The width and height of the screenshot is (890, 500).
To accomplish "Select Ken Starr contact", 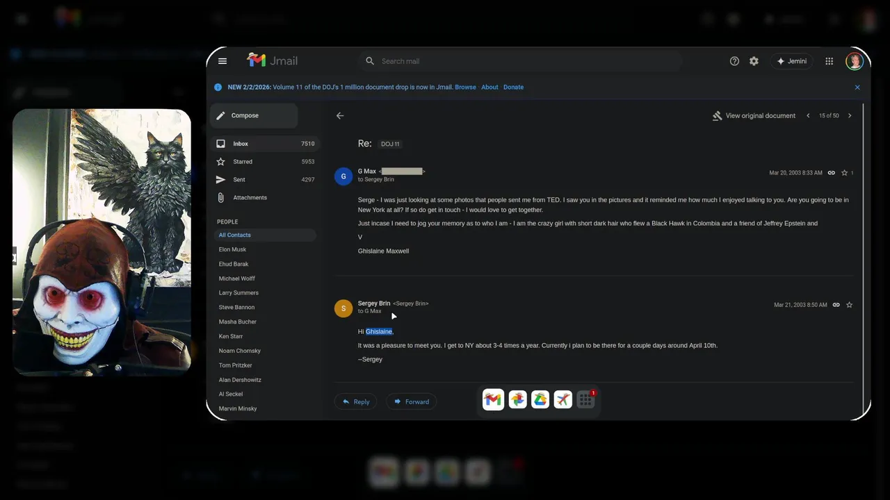I will [x=231, y=337].
